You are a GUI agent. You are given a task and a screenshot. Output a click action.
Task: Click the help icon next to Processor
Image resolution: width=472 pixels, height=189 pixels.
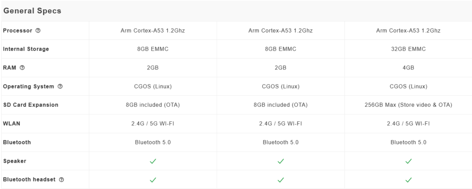coord(38,31)
